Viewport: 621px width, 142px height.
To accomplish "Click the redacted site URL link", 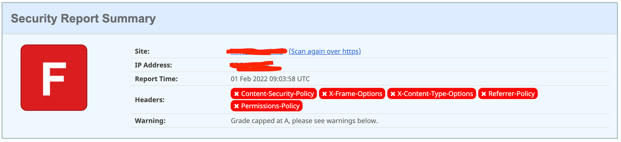I will (x=257, y=51).
